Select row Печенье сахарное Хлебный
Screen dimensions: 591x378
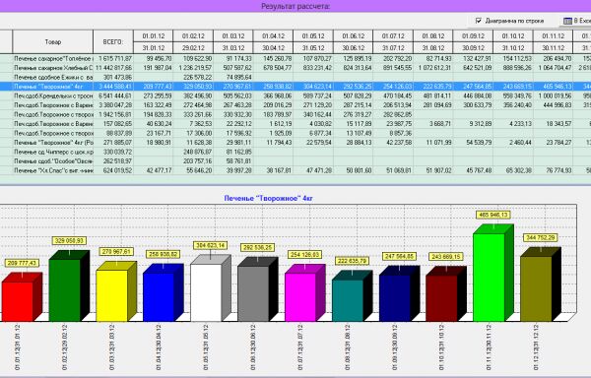[x=295, y=68]
